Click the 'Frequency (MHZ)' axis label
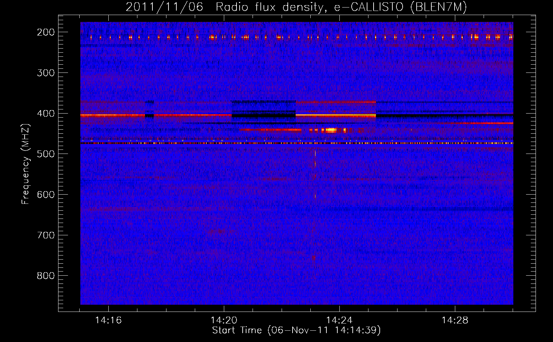 (26, 164)
